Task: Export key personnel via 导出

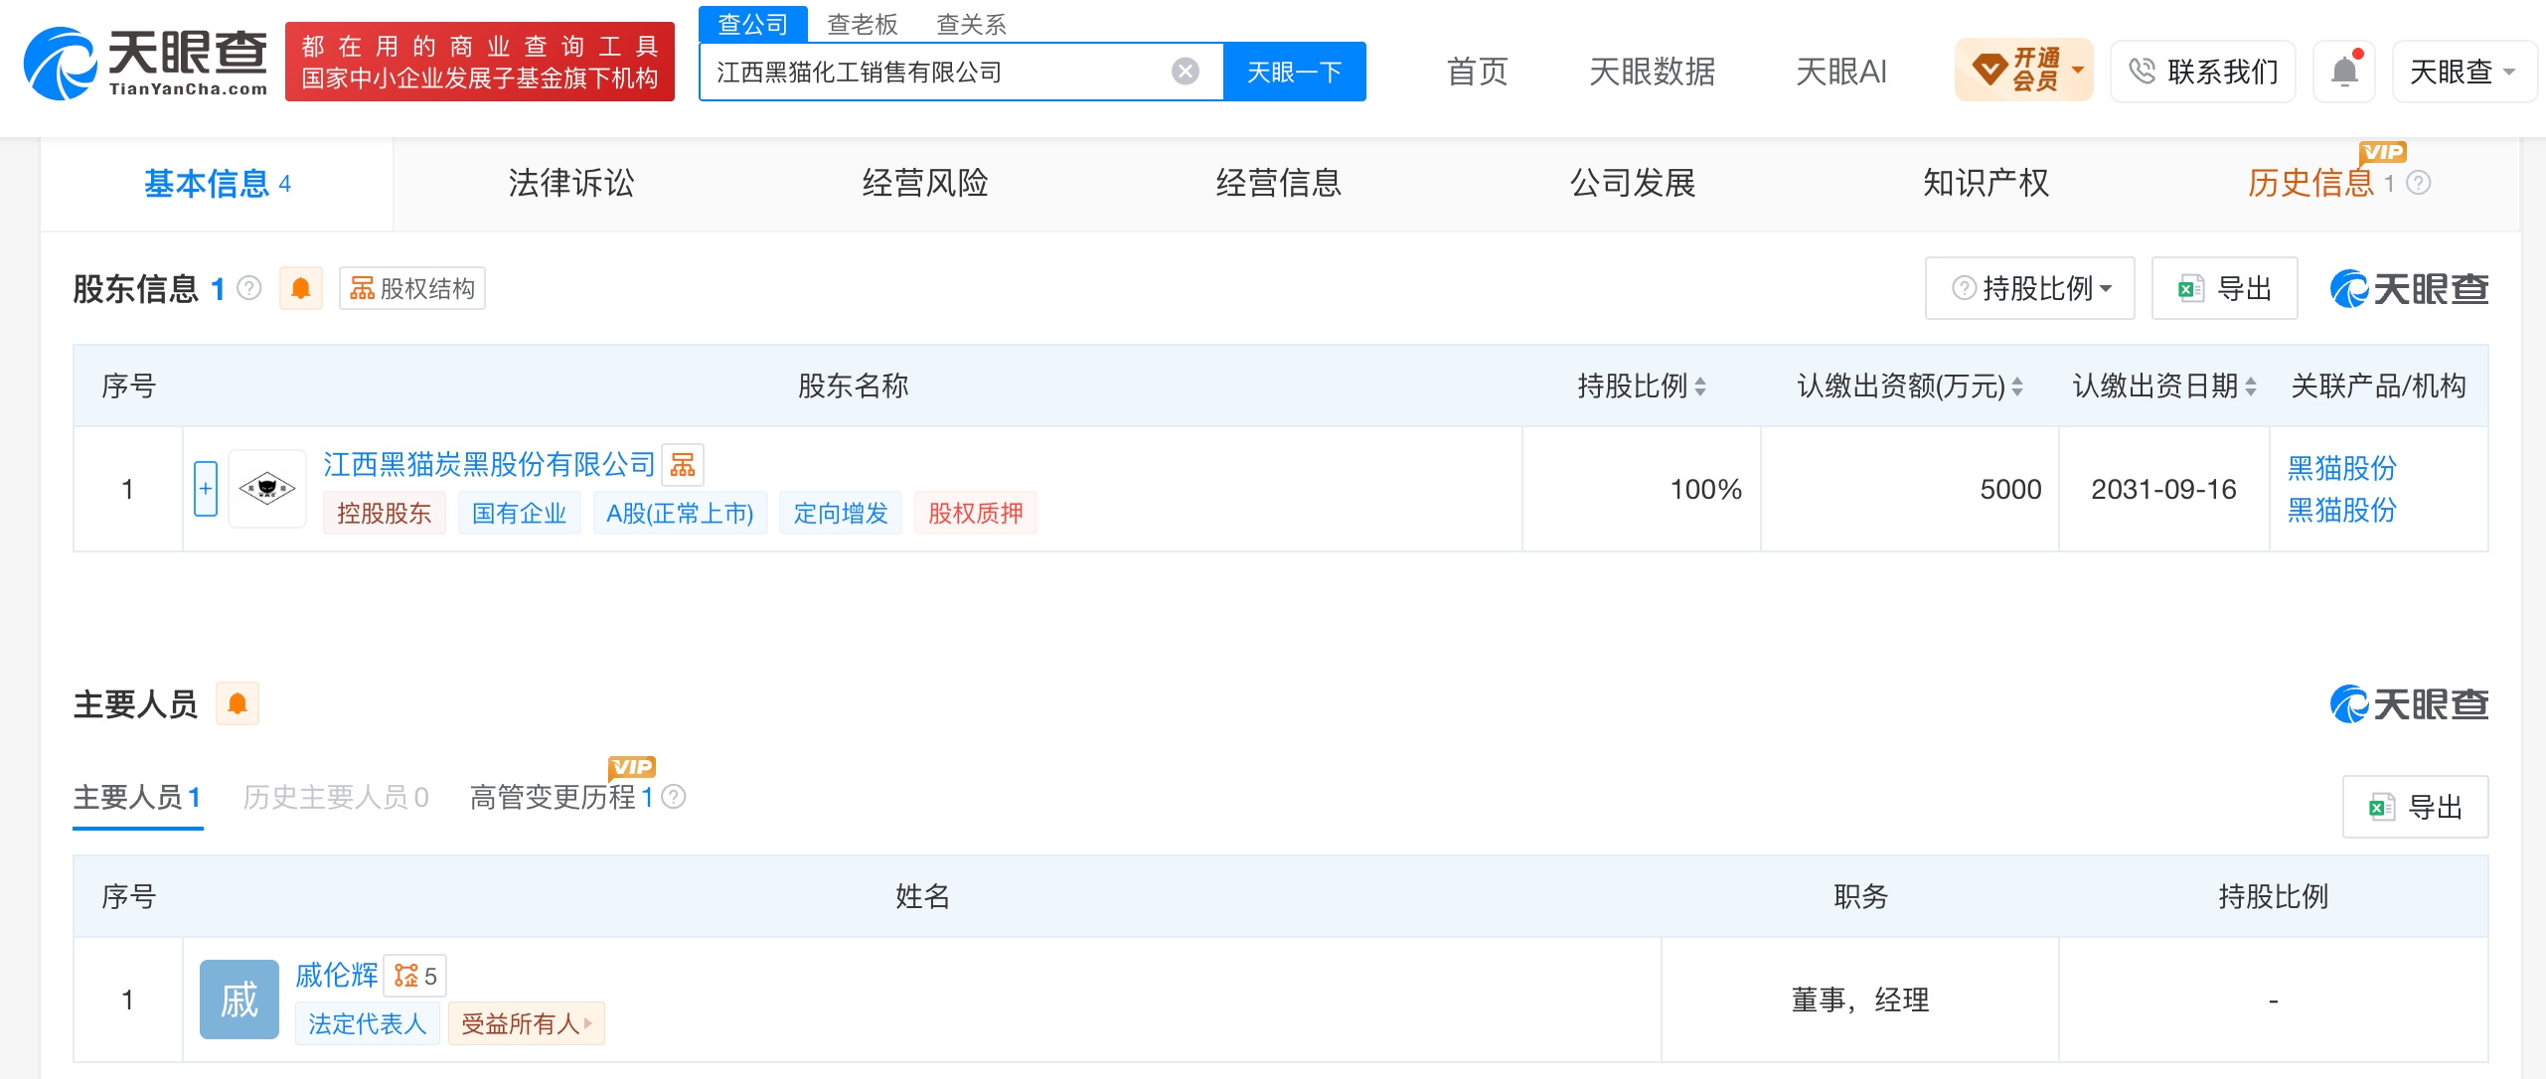Action: click(x=2416, y=807)
